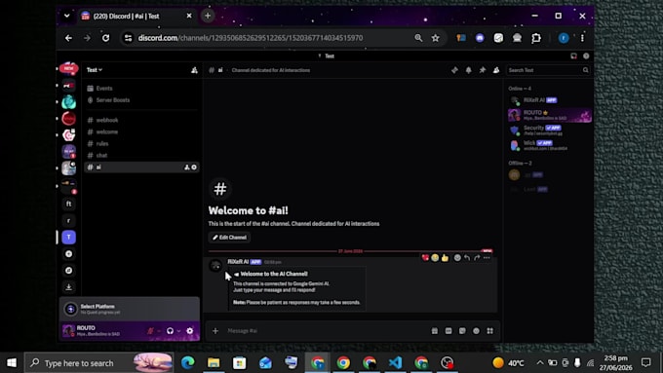Open Chrome three-dot menu
663x373 pixels.
coord(582,38)
